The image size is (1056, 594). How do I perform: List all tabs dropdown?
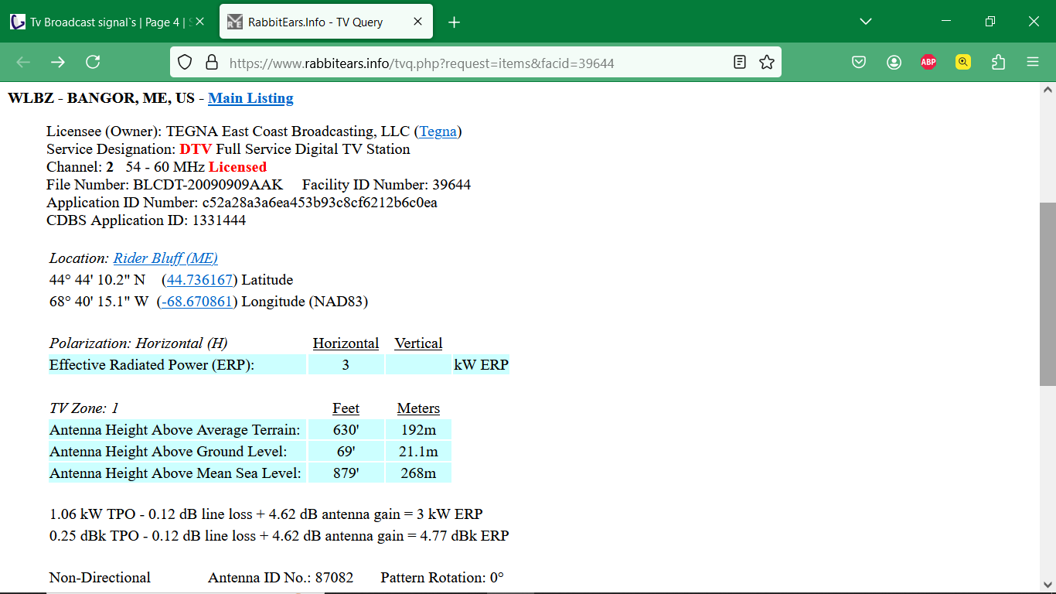(866, 22)
